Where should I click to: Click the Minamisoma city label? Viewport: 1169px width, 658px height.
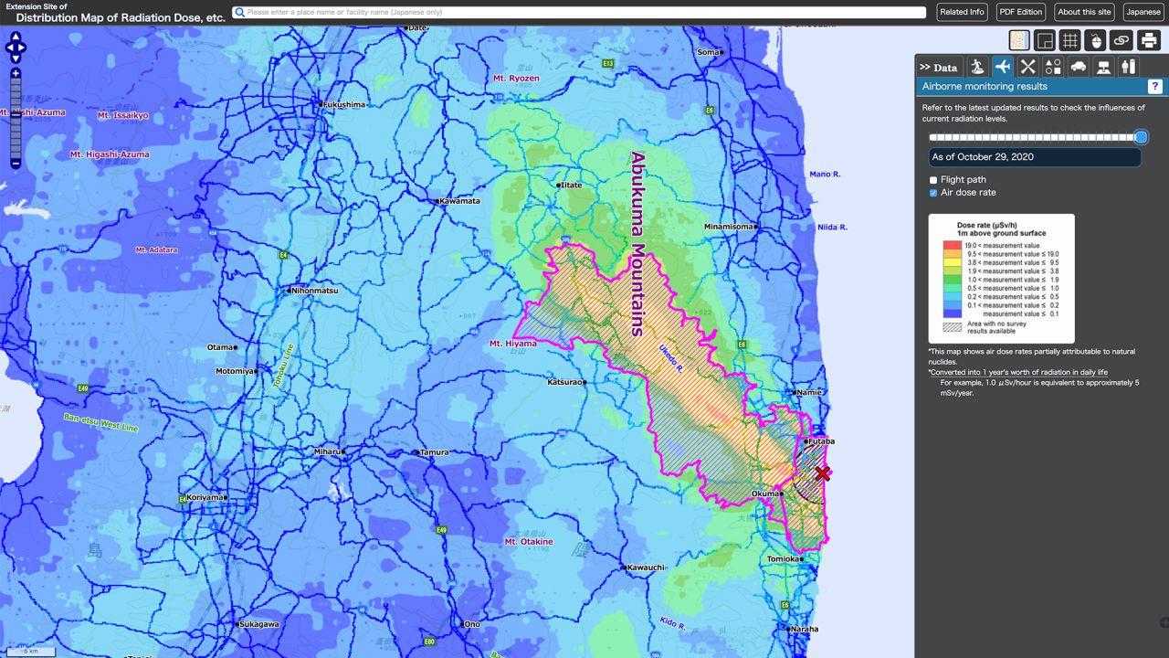[729, 226]
